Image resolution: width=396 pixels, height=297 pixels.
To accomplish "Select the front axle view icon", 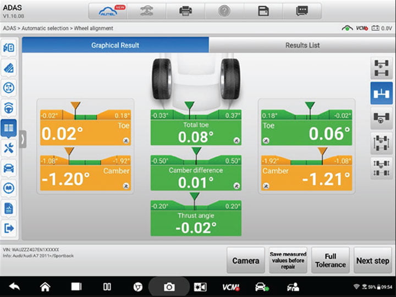I will point(382,93).
